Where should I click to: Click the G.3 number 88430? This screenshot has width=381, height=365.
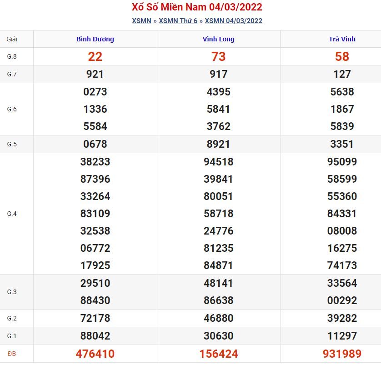pos(95,300)
